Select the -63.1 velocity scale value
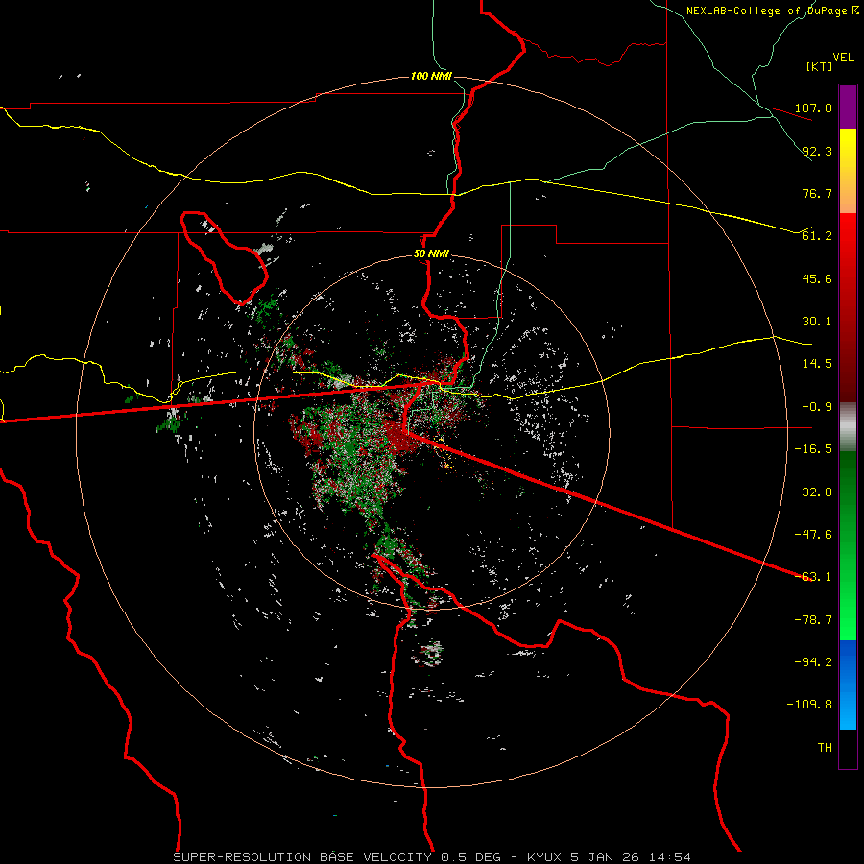Image resolution: width=864 pixels, height=864 pixels. point(813,577)
